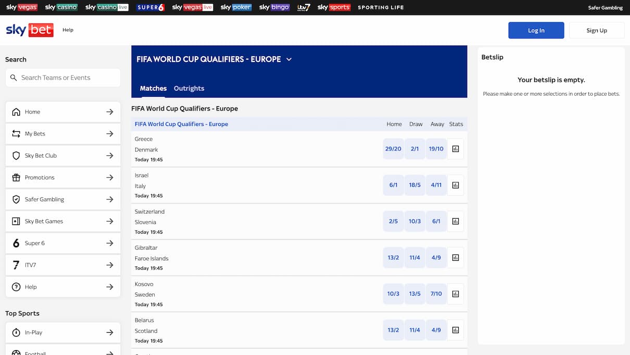Open the Sporting Life link
Image resolution: width=630 pixels, height=355 pixels.
(381, 7)
